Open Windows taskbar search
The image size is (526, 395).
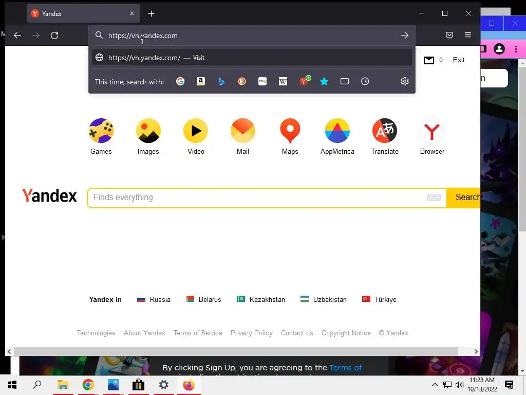[x=37, y=385]
